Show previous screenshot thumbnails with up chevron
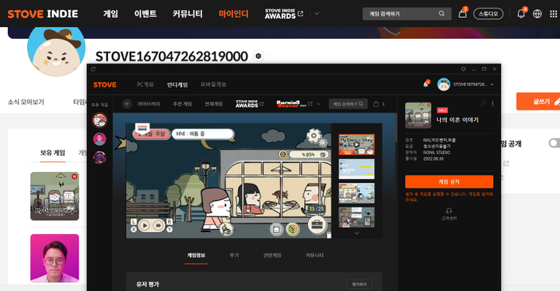This screenshot has height=291, width=560. coord(356,128)
